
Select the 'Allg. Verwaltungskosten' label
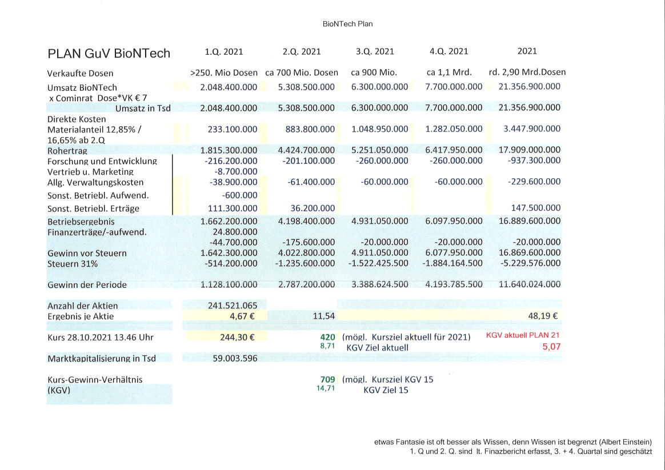click(95, 183)
